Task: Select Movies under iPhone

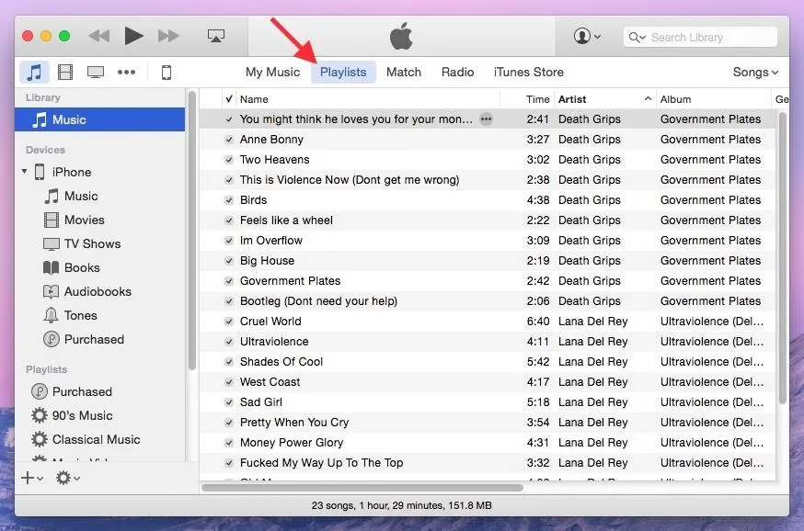Action: point(74,220)
